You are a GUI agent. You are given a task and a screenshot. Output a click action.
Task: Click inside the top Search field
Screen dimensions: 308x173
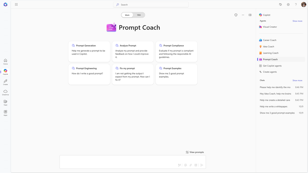(151, 5)
